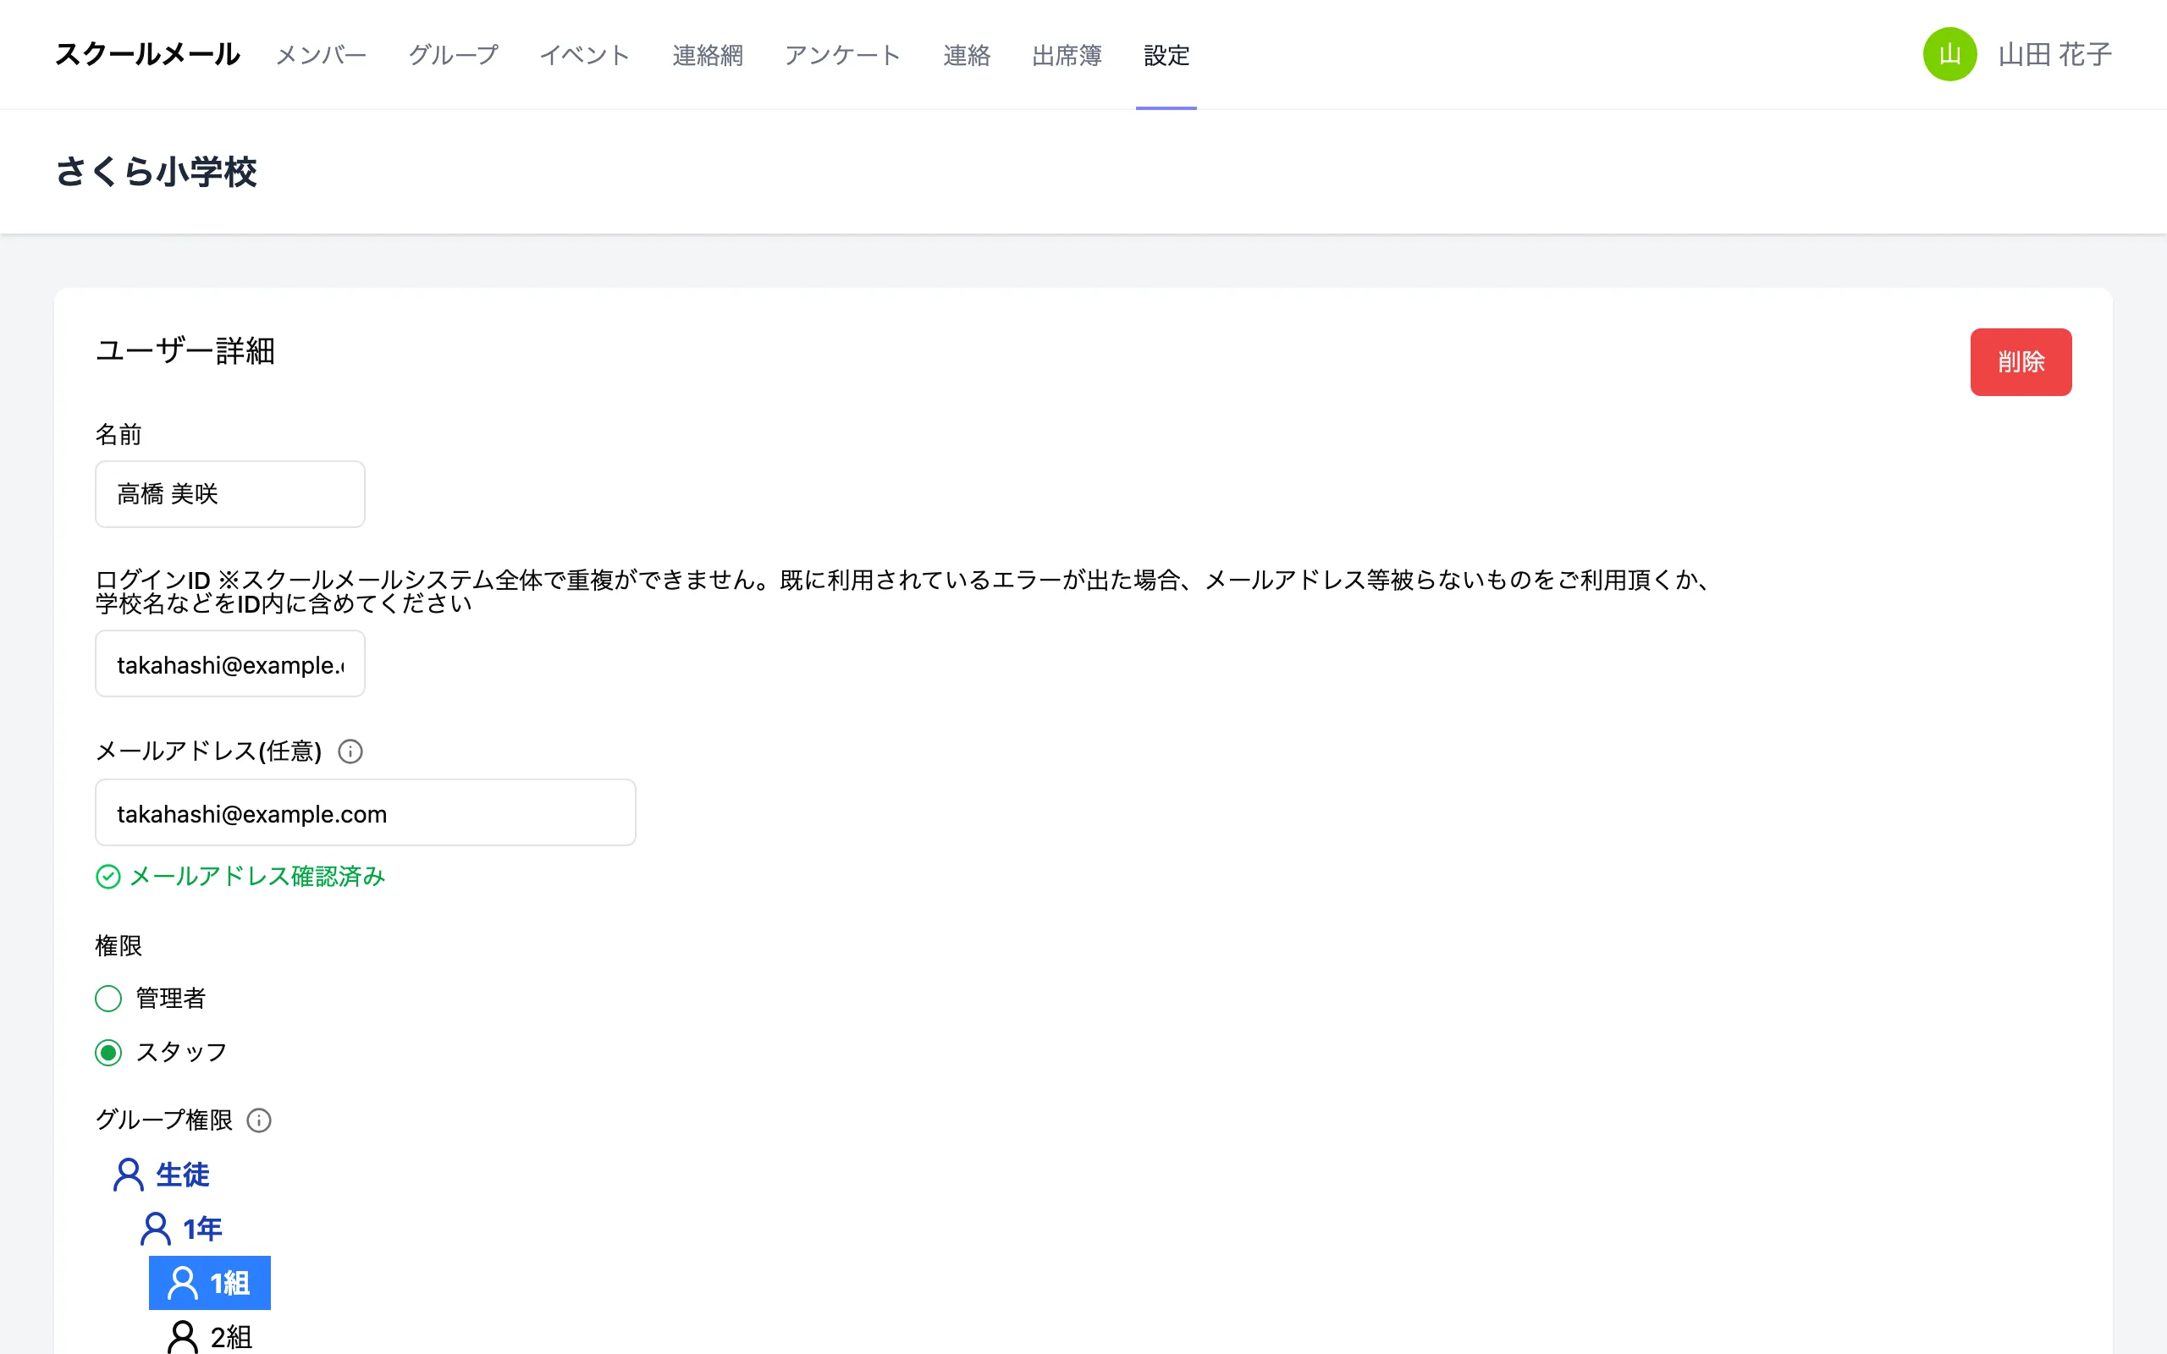Switch to the イベント tab
The width and height of the screenshot is (2167, 1354).
(x=585, y=56)
